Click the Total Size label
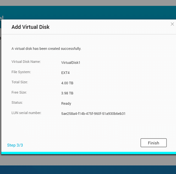This screenshot has height=174, width=176. pos(20,82)
